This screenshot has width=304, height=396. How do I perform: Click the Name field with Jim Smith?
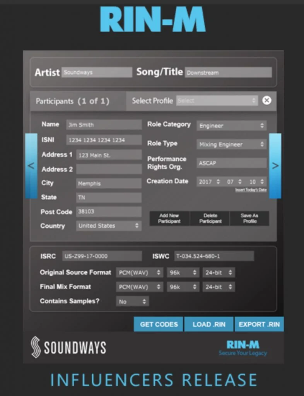(104, 125)
